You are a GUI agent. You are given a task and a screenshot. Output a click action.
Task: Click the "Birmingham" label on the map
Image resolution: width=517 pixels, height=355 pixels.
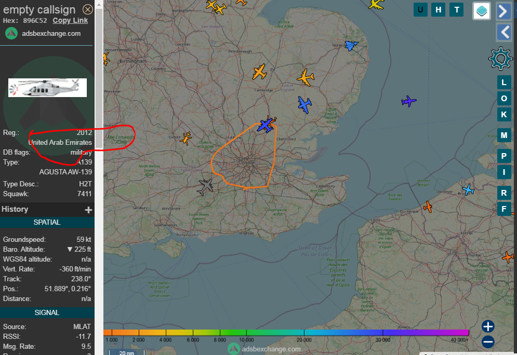[133, 61]
